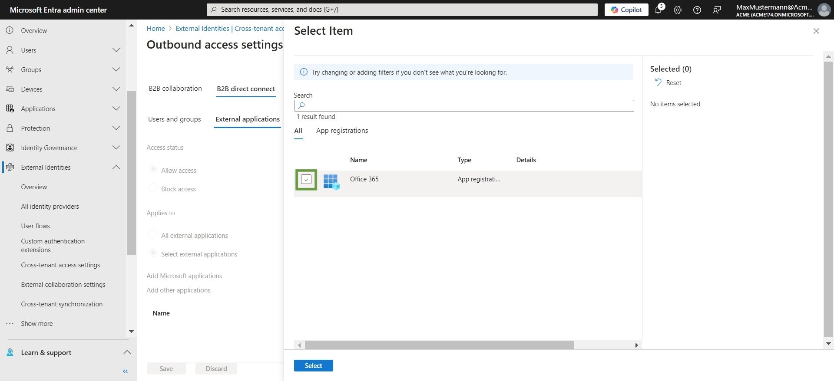Screen dimensions: 834x381
Task: Click into the Search input field
Action: pyautogui.click(x=464, y=105)
